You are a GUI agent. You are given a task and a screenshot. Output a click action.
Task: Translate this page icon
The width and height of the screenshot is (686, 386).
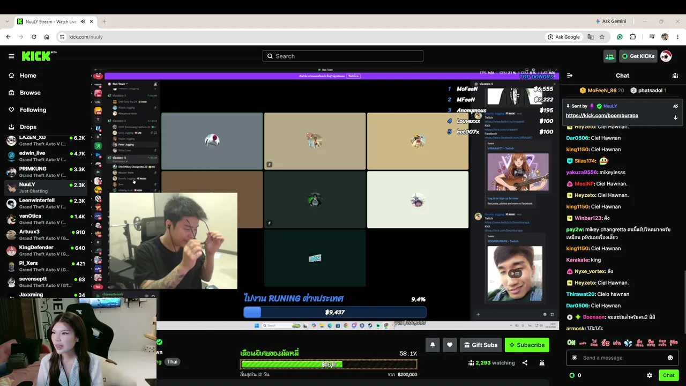click(591, 37)
